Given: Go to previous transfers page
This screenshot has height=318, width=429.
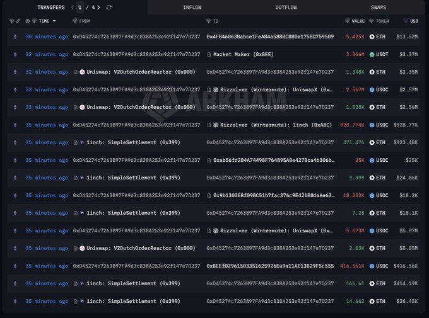Looking at the screenshot, I should click(72, 8).
